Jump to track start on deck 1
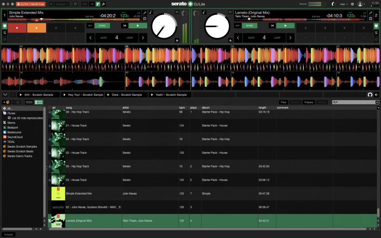 pyautogui.click(x=124, y=26)
